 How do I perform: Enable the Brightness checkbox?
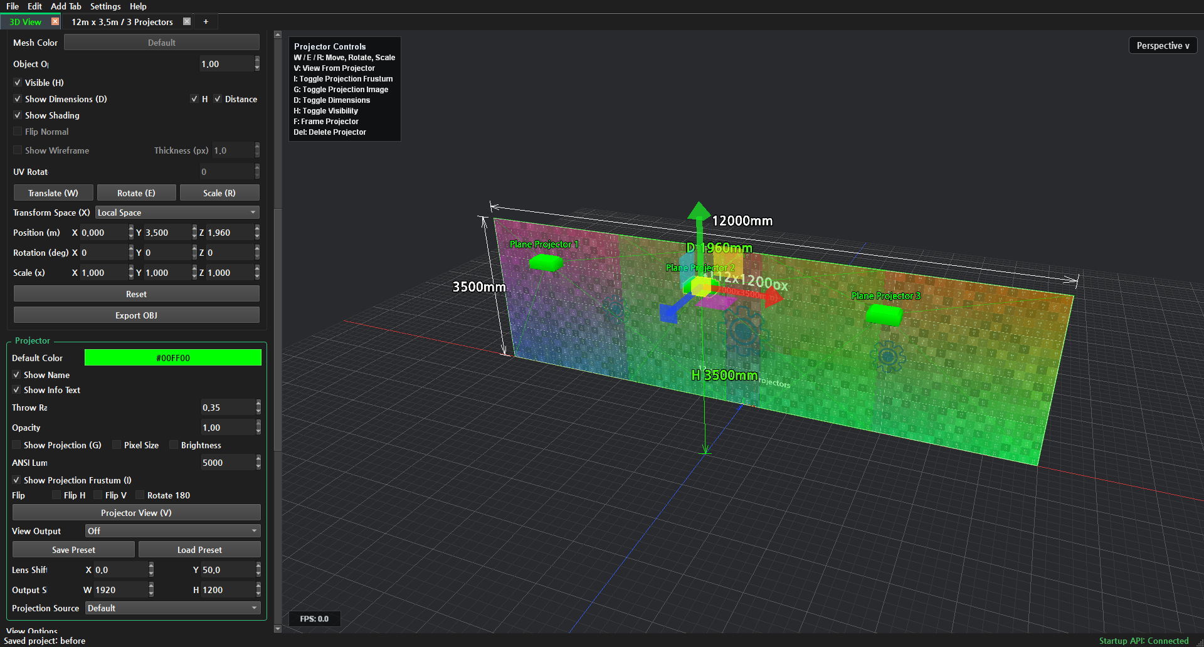(x=174, y=445)
